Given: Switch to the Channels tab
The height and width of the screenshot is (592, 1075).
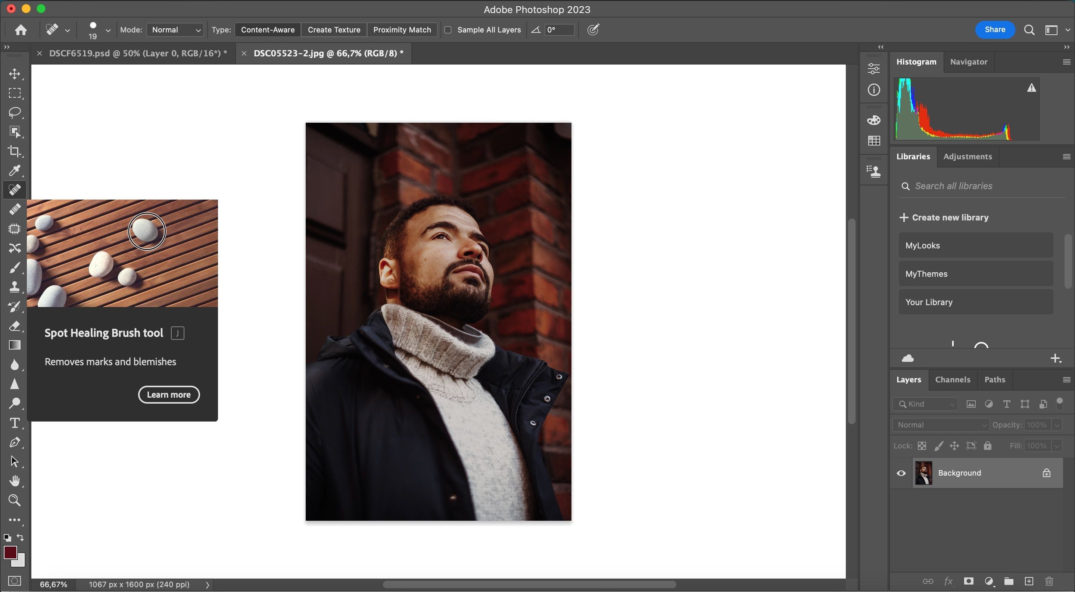Looking at the screenshot, I should point(952,379).
